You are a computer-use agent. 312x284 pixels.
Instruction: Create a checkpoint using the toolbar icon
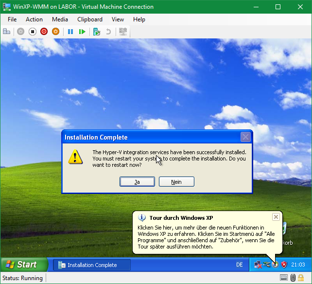[x=97, y=32]
